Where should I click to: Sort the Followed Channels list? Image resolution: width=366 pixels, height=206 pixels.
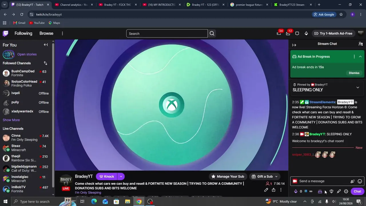click(x=45, y=63)
